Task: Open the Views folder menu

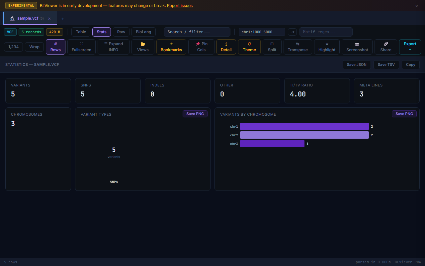Action: pyautogui.click(x=143, y=47)
